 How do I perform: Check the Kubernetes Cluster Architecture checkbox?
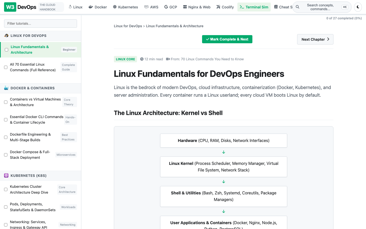tap(6, 189)
